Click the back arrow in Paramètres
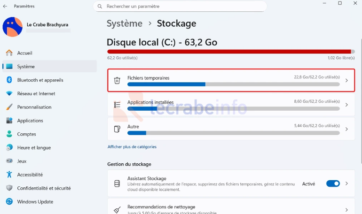This screenshot has height=214, width=362. click(5, 6)
